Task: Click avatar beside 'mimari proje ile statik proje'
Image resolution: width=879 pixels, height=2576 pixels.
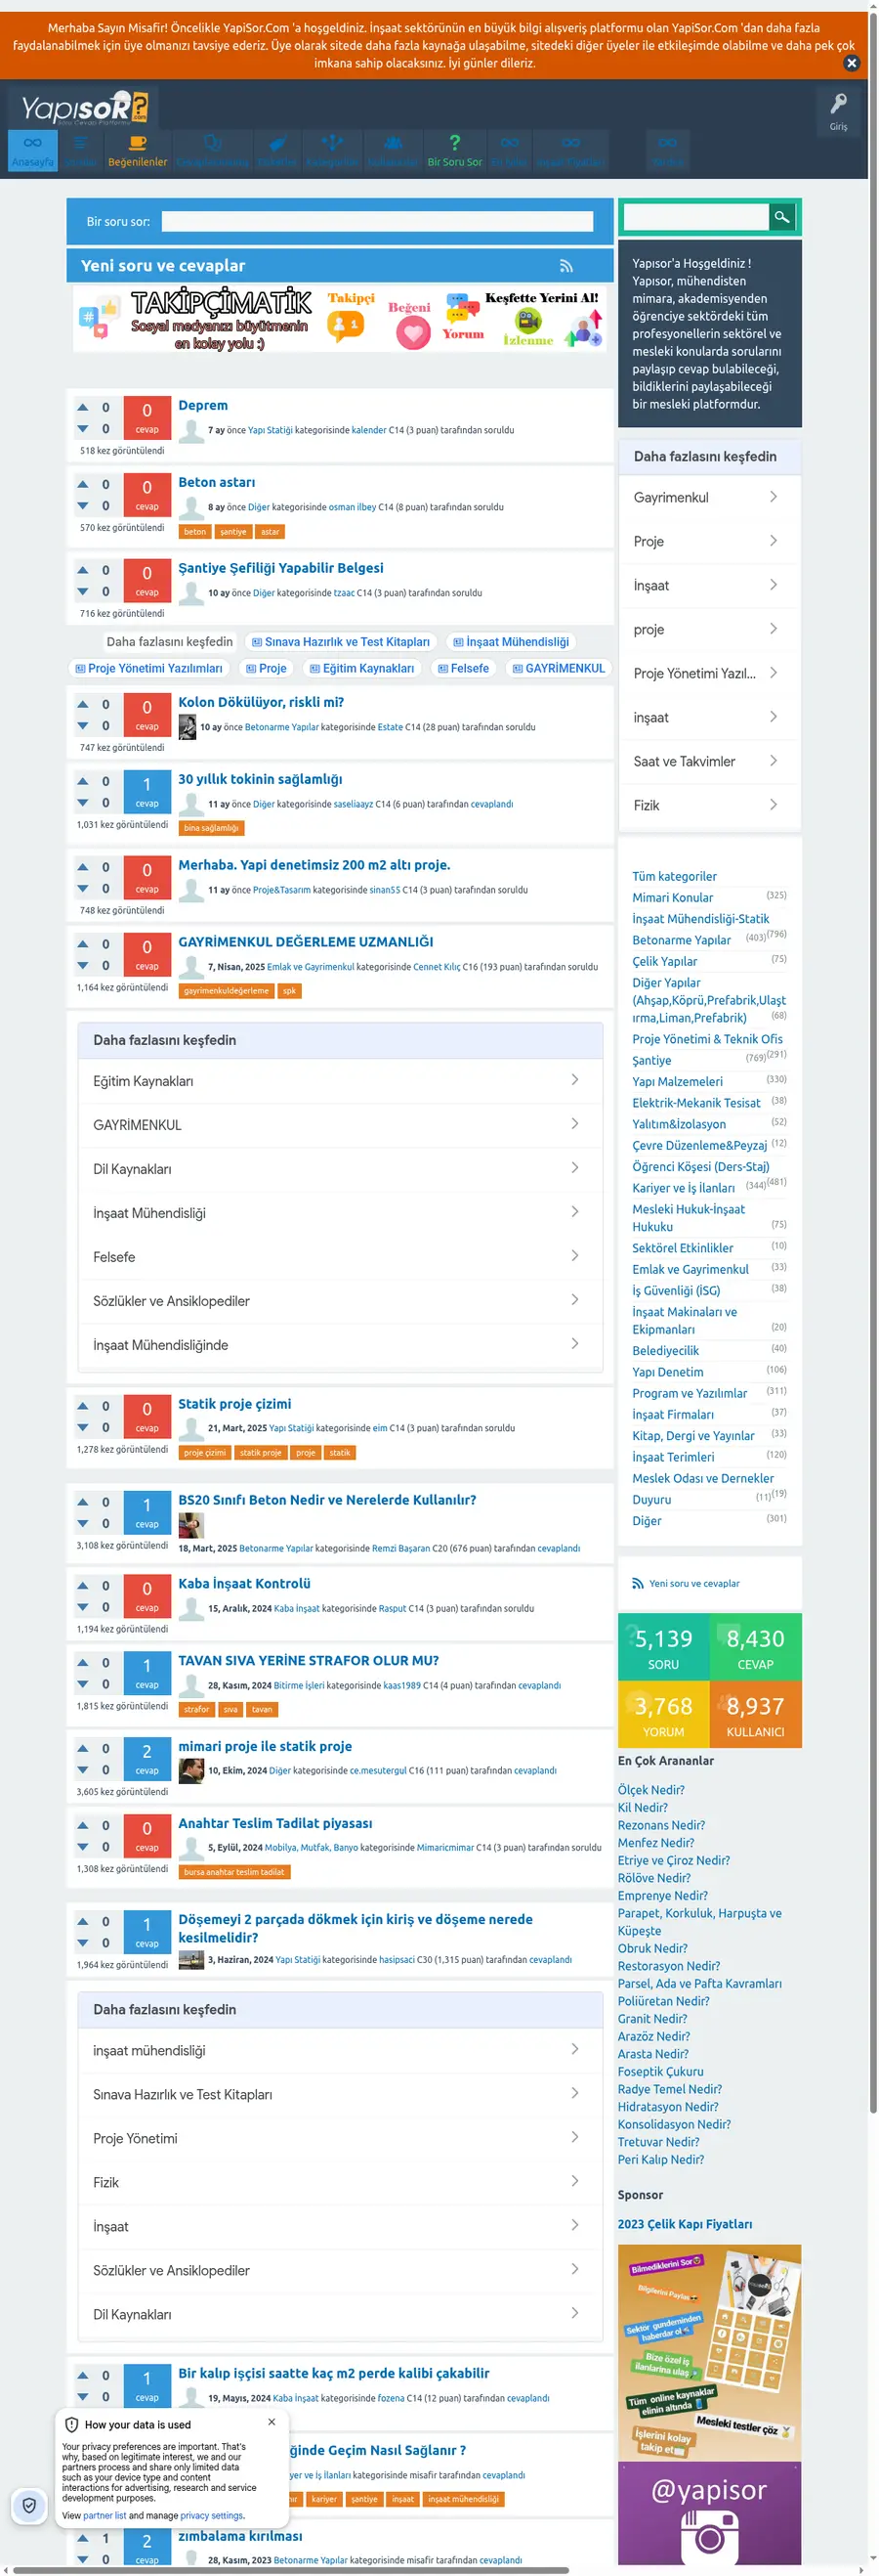Action: pyautogui.click(x=190, y=1770)
